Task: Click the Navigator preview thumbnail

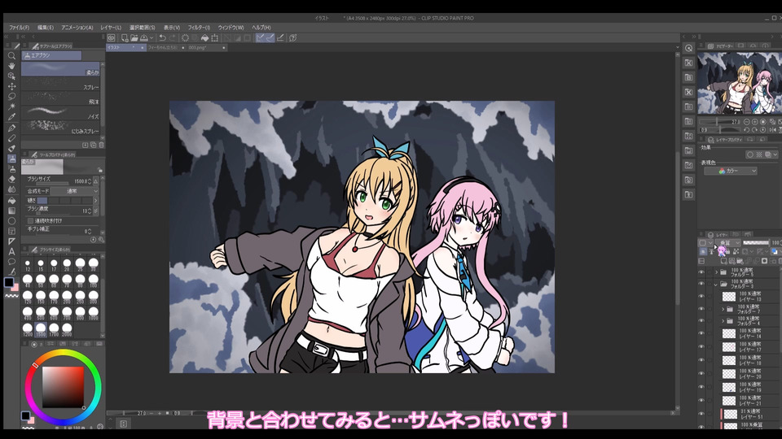Action: click(x=740, y=84)
